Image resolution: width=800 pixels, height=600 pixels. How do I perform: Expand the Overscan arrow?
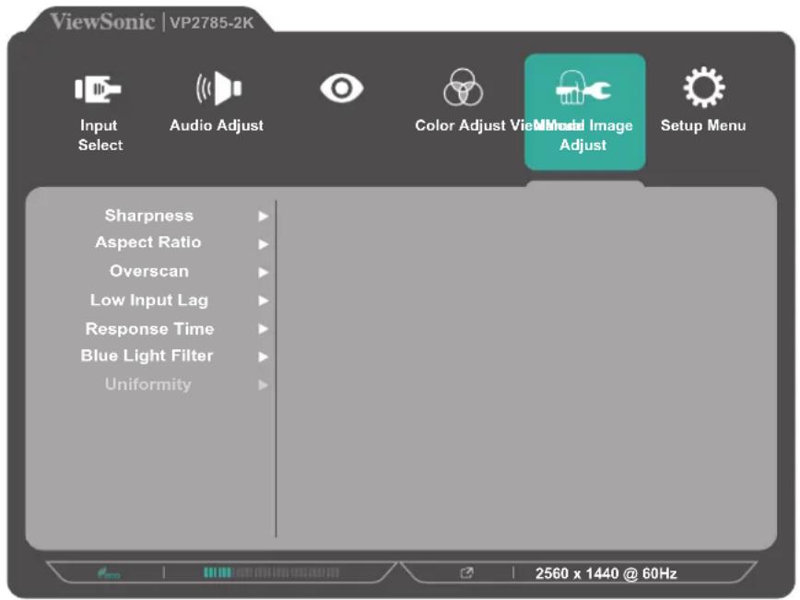tap(264, 273)
